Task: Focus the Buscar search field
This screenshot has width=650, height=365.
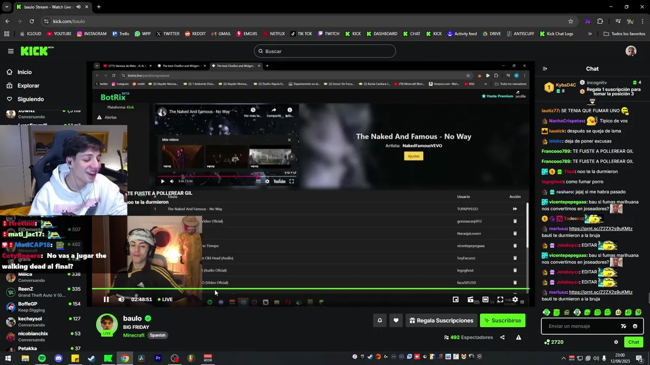Action: 325,51
